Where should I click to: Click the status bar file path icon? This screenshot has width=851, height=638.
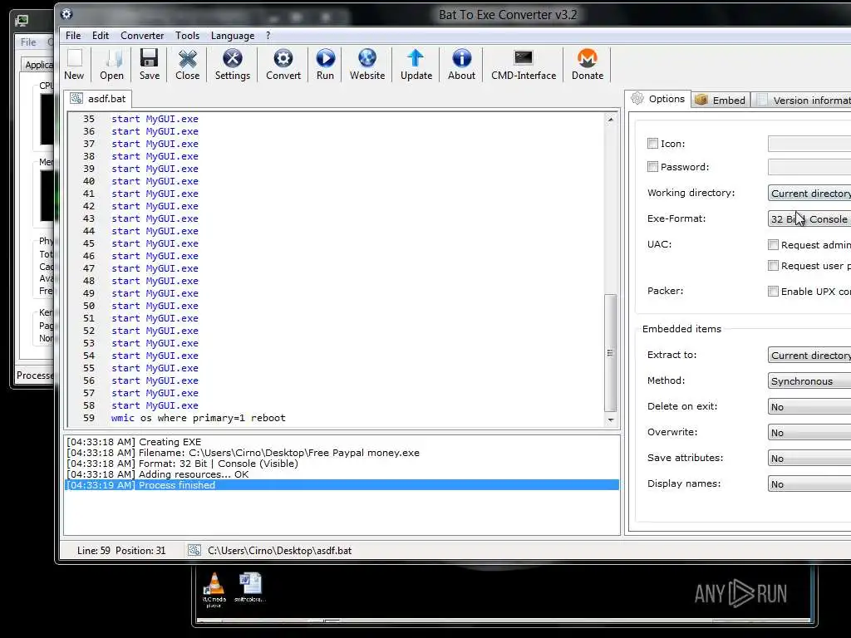coord(194,550)
